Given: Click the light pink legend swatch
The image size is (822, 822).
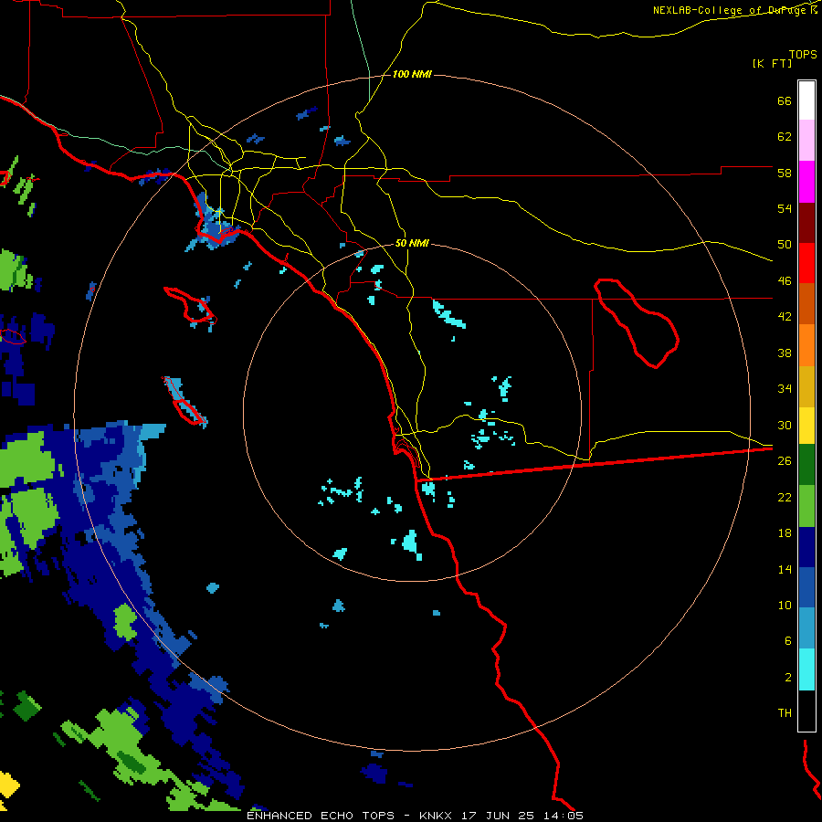Looking at the screenshot, I should (x=806, y=140).
